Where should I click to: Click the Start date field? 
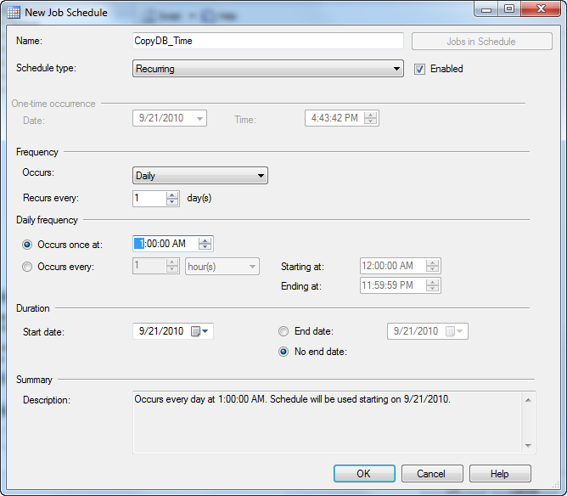click(173, 331)
